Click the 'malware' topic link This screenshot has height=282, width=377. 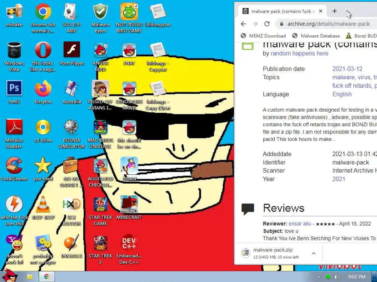pyautogui.click(x=343, y=77)
